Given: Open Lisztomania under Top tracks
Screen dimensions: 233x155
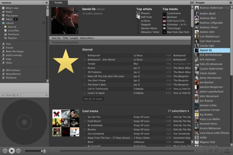Looking at the screenshot, I should [x=174, y=13].
